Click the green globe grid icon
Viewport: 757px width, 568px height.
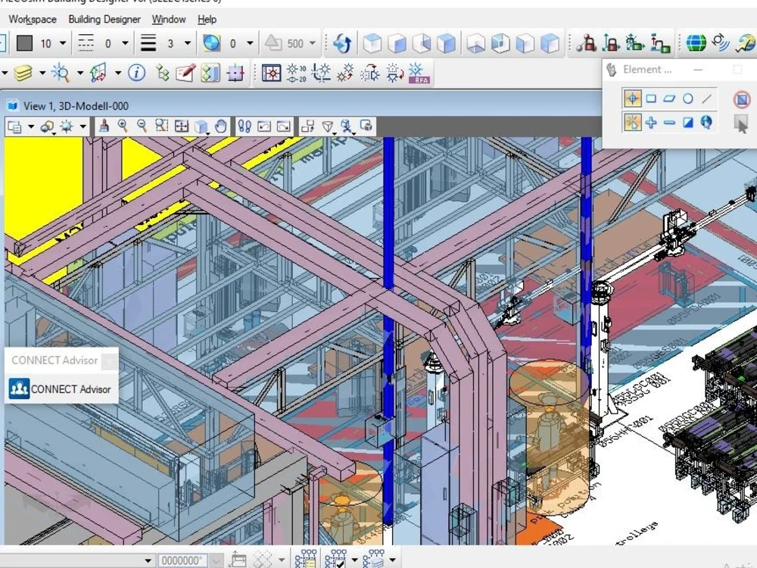pos(696,43)
